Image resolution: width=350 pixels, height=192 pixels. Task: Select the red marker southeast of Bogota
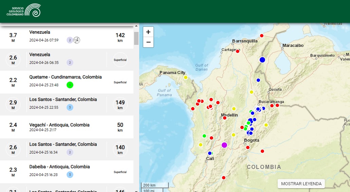click(262, 151)
